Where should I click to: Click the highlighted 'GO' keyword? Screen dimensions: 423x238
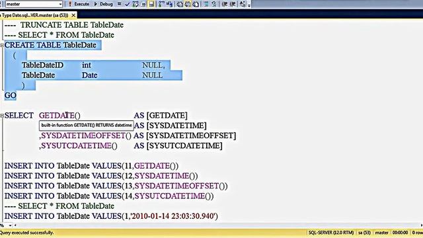(11, 95)
